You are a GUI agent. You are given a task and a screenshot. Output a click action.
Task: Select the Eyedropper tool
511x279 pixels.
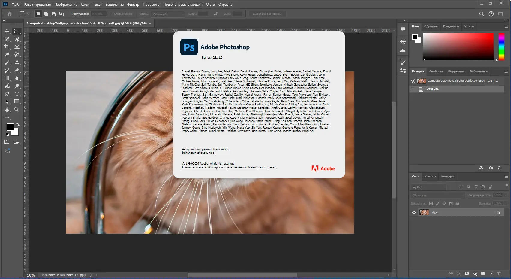7,55
